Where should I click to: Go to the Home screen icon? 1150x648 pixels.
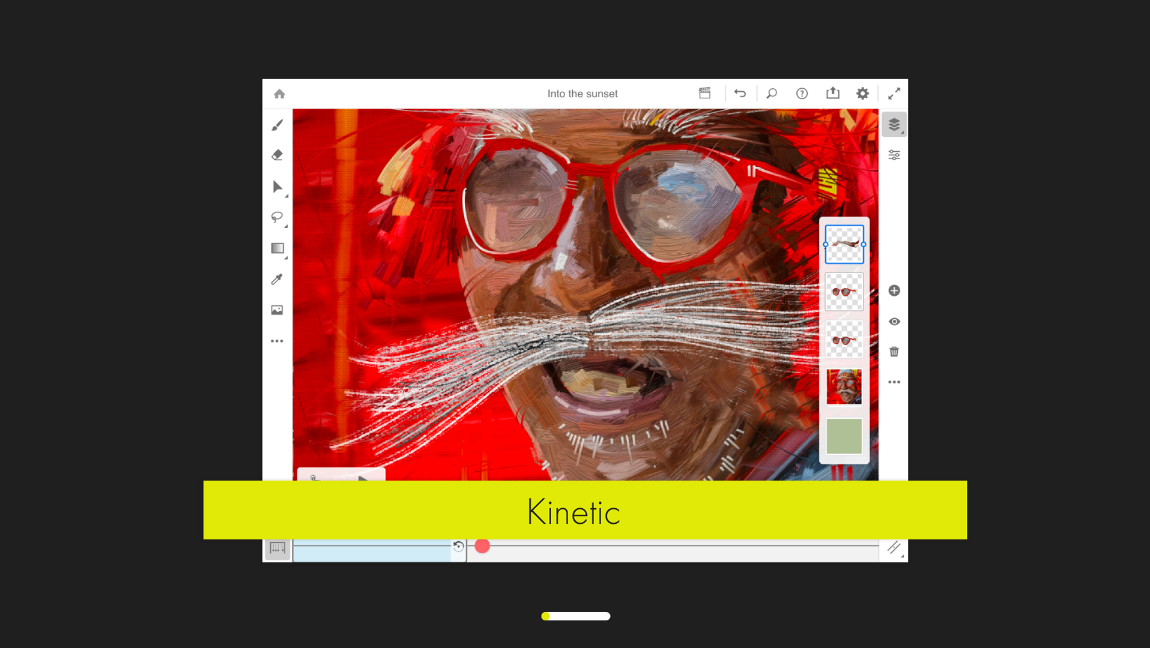[x=279, y=94]
